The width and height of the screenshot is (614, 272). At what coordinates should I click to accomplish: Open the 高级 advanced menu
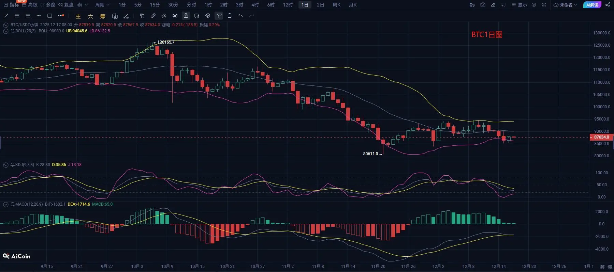pyautogui.click(x=30, y=5)
